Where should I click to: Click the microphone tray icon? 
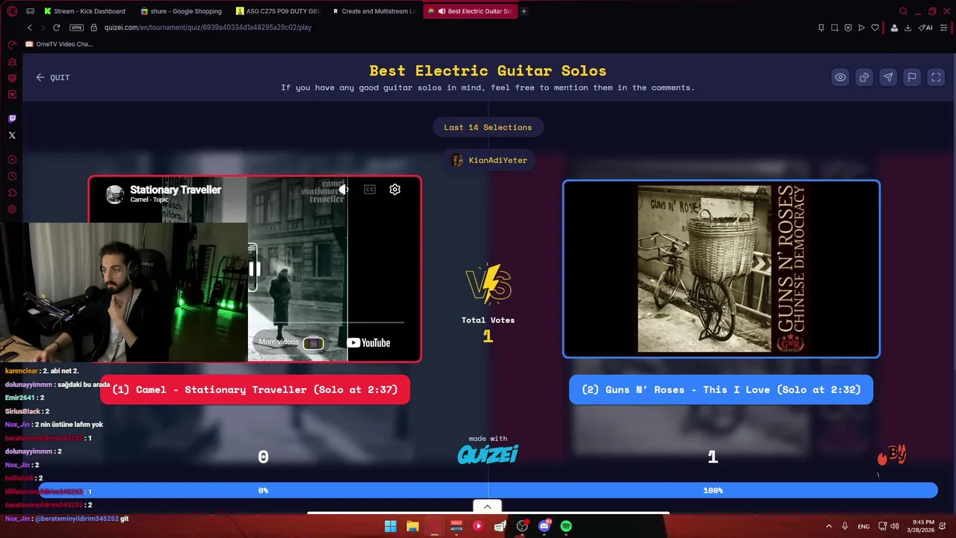click(845, 526)
